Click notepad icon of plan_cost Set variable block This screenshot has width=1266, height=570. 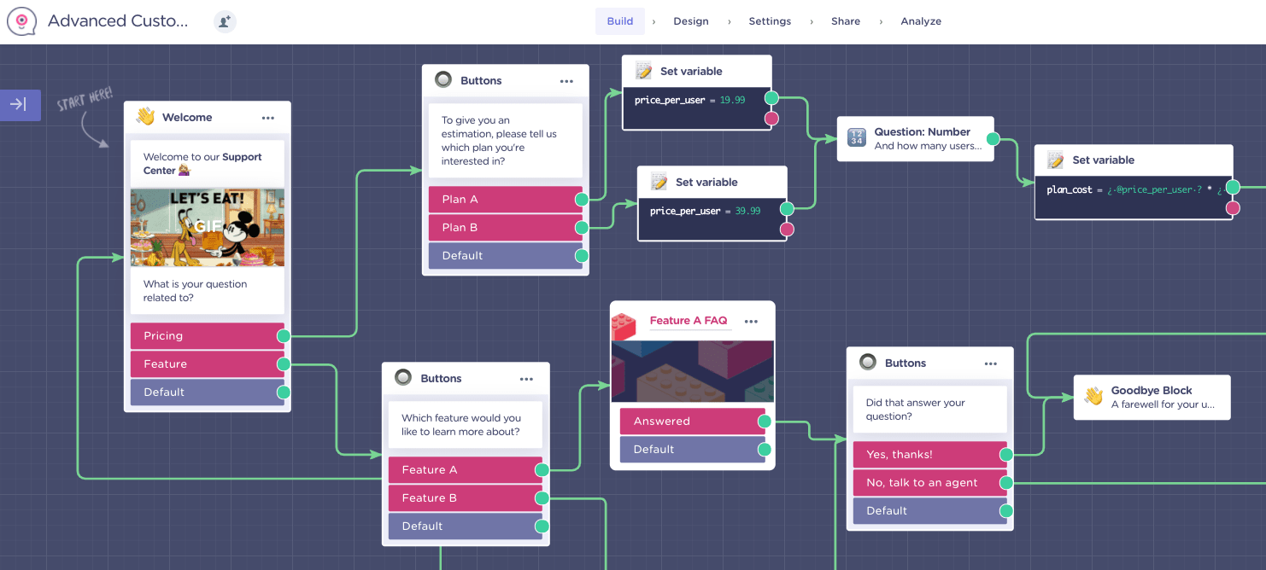pos(1056,160)
